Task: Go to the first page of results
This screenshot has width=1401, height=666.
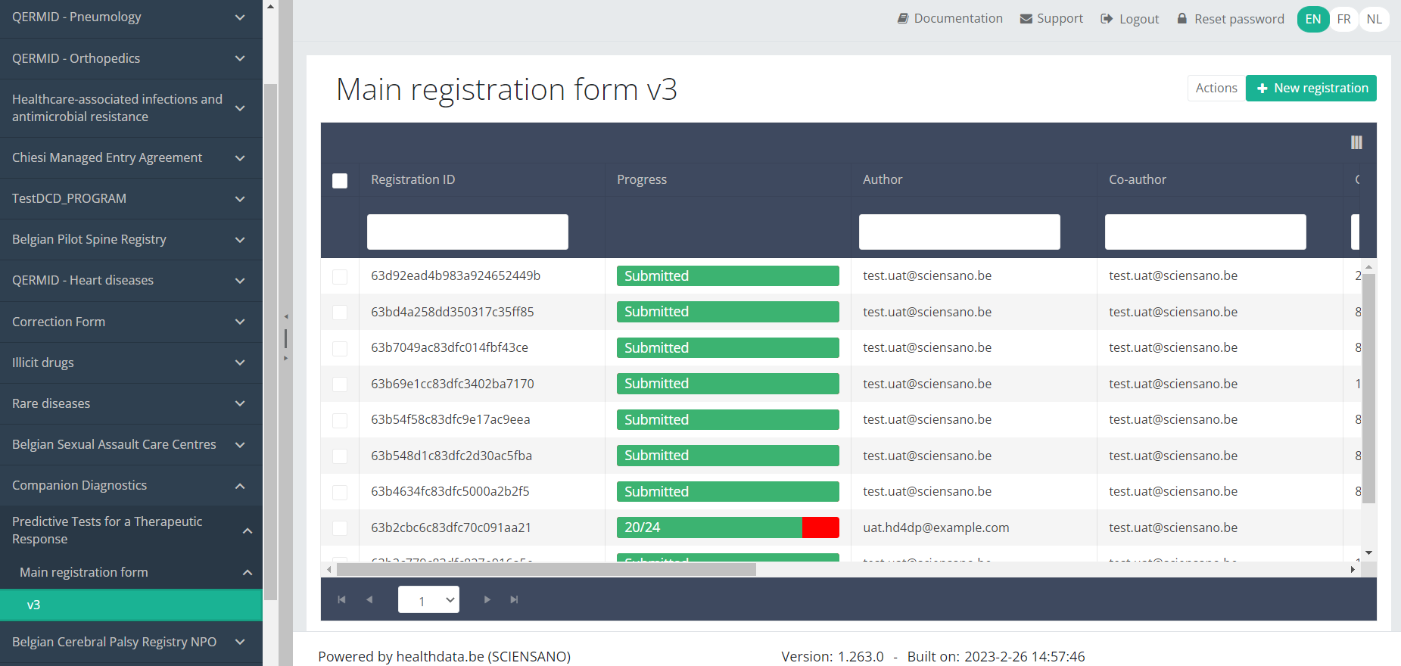Action: pos(341,599)
